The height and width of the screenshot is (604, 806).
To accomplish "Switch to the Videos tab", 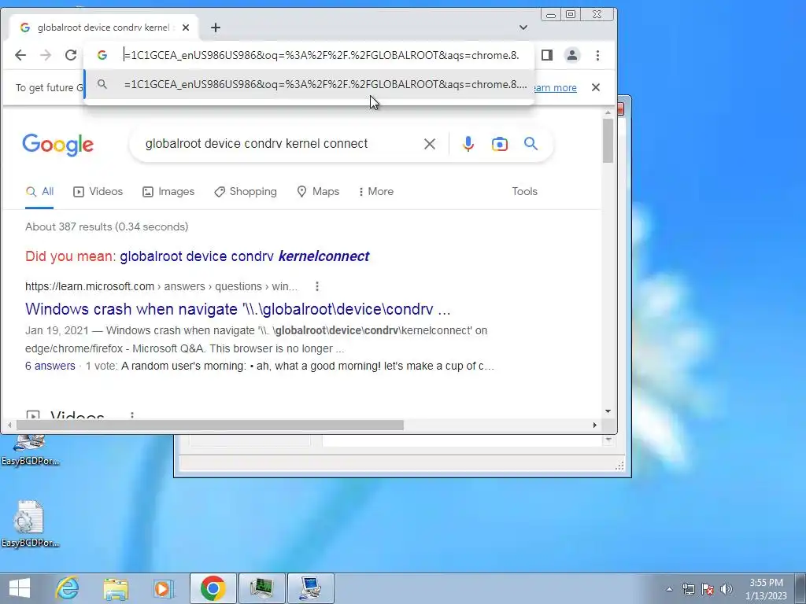I will point(98,192).
